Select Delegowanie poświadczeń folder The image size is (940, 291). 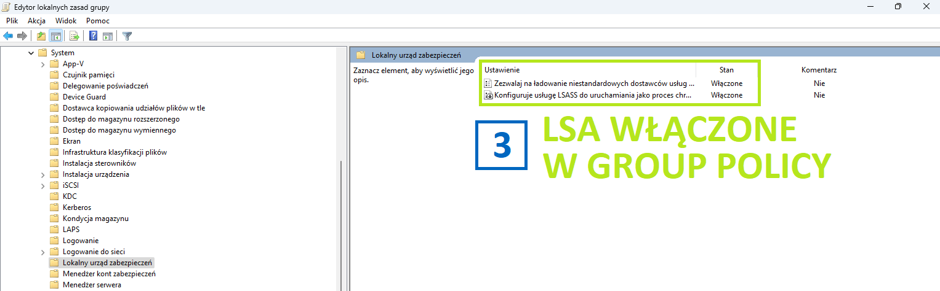(105, 86)
